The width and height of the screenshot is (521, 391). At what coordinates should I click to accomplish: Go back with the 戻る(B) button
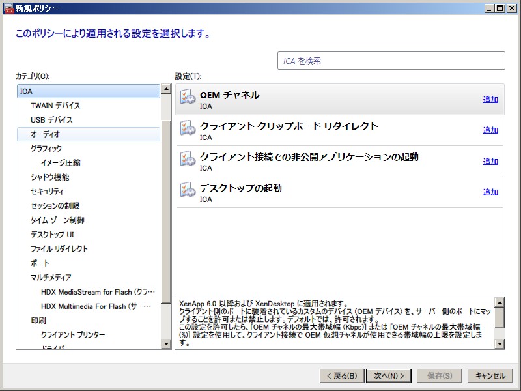click(340, 376)
